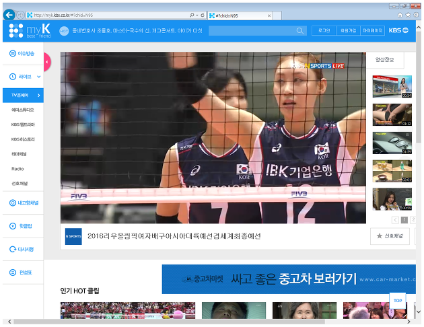This screenshot has height=327, width=424.
Task: Click the live volleyball video player
Action: coord(213,137)
